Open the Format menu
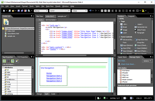The height and width of the screenshot is (101, 155). coord(25,6)
